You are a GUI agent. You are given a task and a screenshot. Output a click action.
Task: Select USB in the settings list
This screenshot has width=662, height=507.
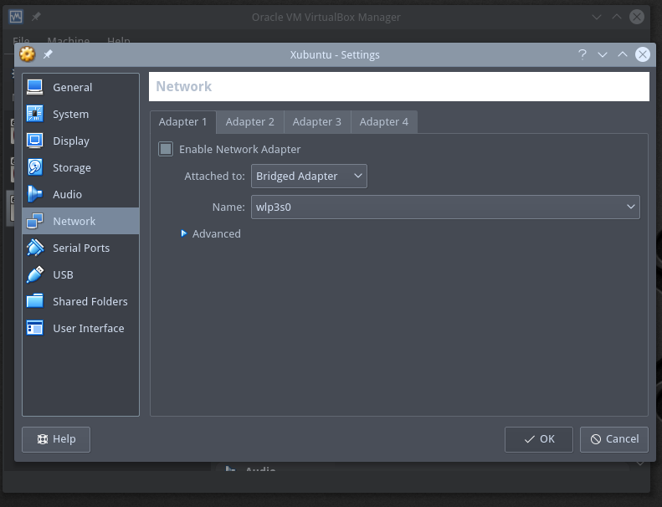[80, 274]
